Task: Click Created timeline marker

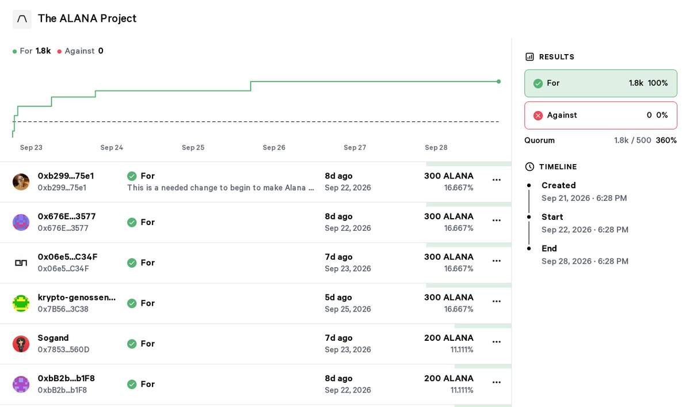Action: click(x=529, y=186)
